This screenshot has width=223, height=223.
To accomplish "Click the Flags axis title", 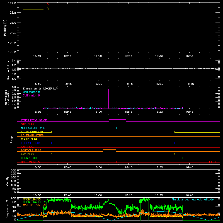I will tap(11, 139).
